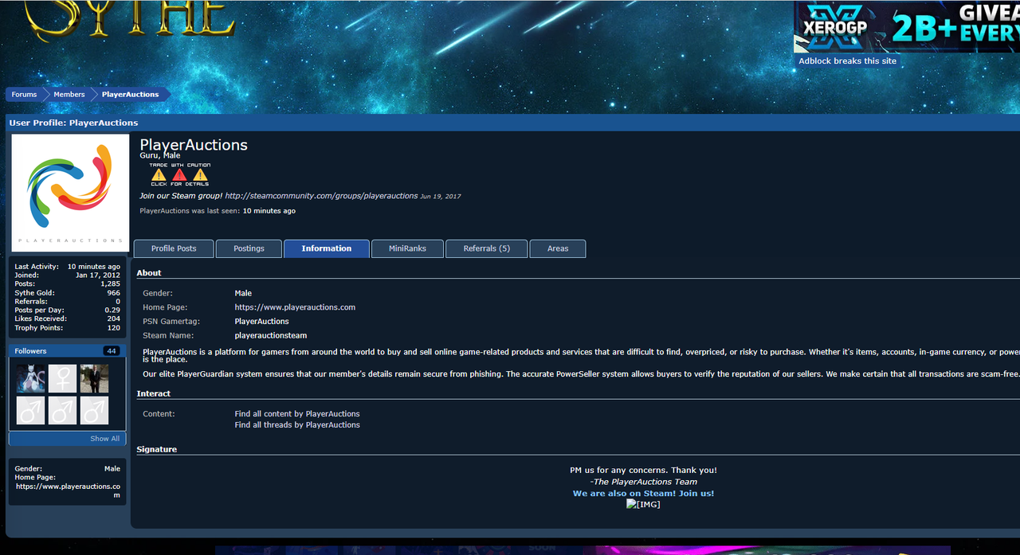Viewport: 1020px width, 555px height.
Task: Open Members in the breadcrumb
Action: [69, 94]
